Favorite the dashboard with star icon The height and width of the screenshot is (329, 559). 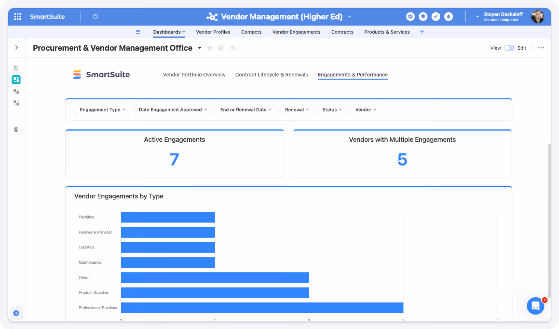[x=210, y=48]
